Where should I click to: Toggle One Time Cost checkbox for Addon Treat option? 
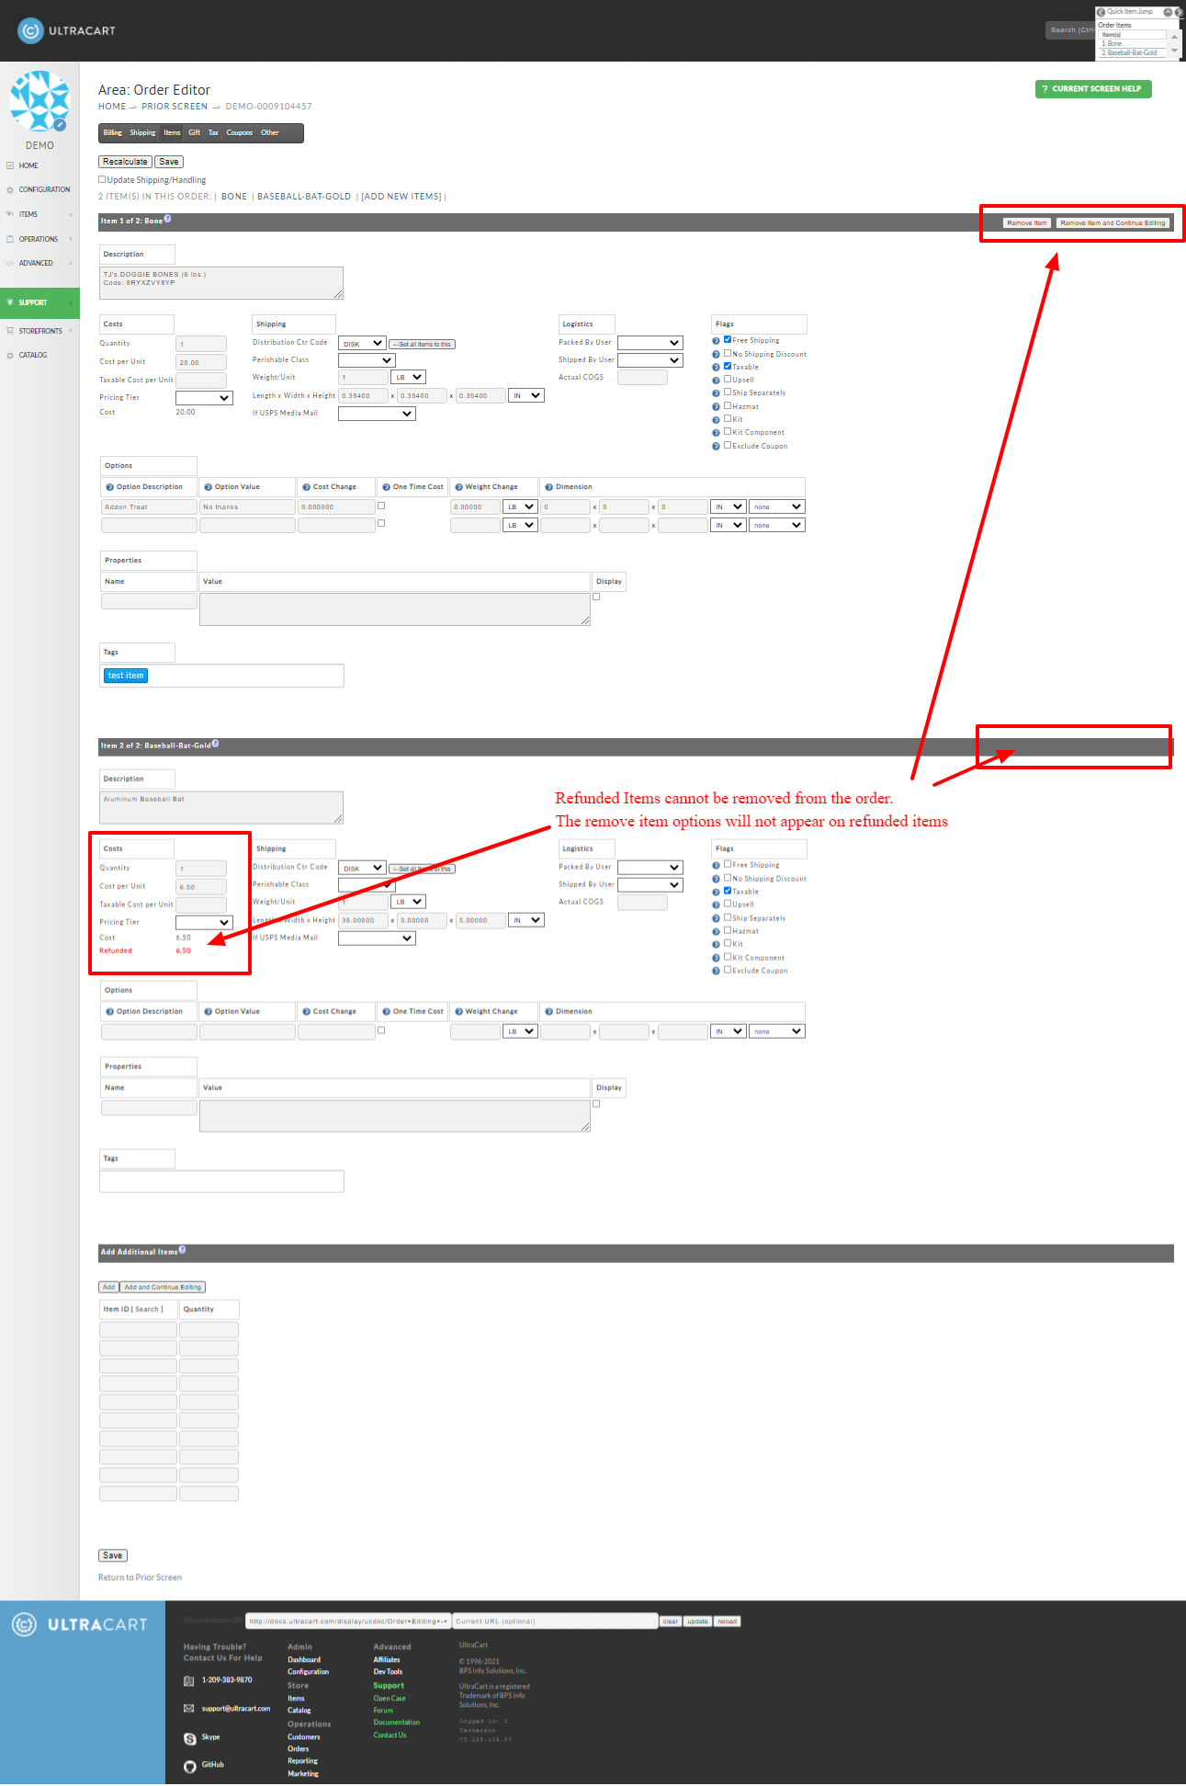click(x=381, y=506)
